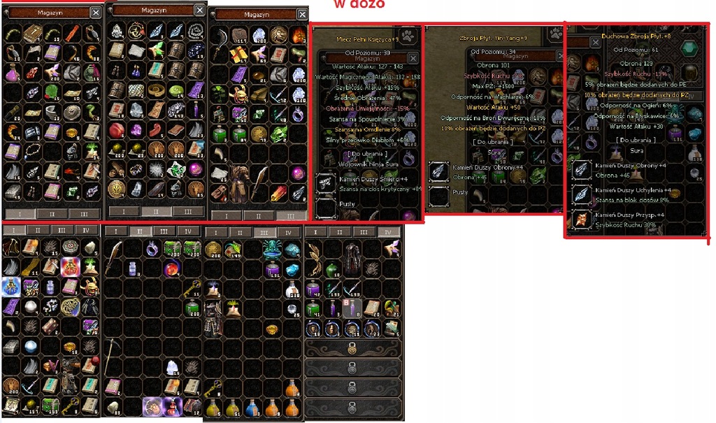The width and height of the screenshot is (716, 423).
Task: Pick the purple potion marked with B
Action: pos(352,308)
